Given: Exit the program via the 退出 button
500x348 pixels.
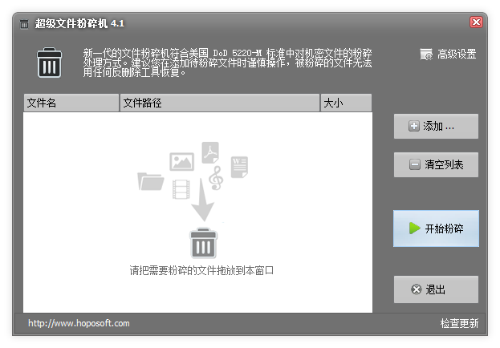Looking at the screenshot, I should click(x=436, y=289).
